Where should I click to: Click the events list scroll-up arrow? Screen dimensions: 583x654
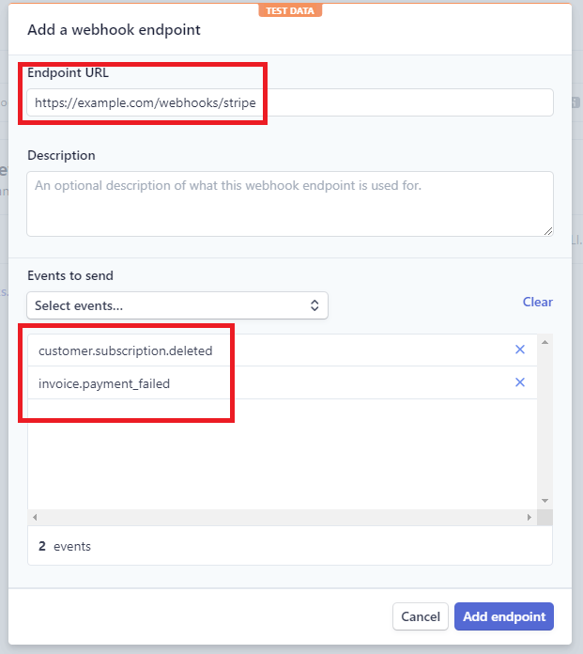click(545, 342)
